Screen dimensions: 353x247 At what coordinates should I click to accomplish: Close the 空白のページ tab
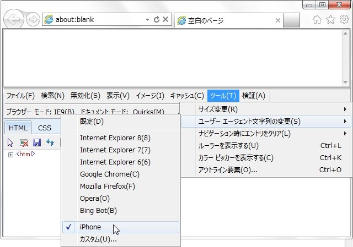tap(278, 20)
